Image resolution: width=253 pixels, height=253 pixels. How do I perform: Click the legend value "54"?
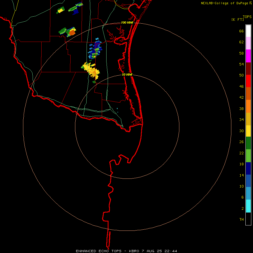[241, 64]
